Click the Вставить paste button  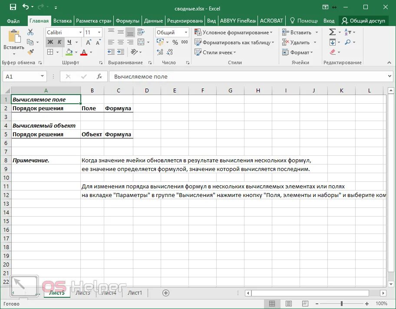(x=14, y=42)
